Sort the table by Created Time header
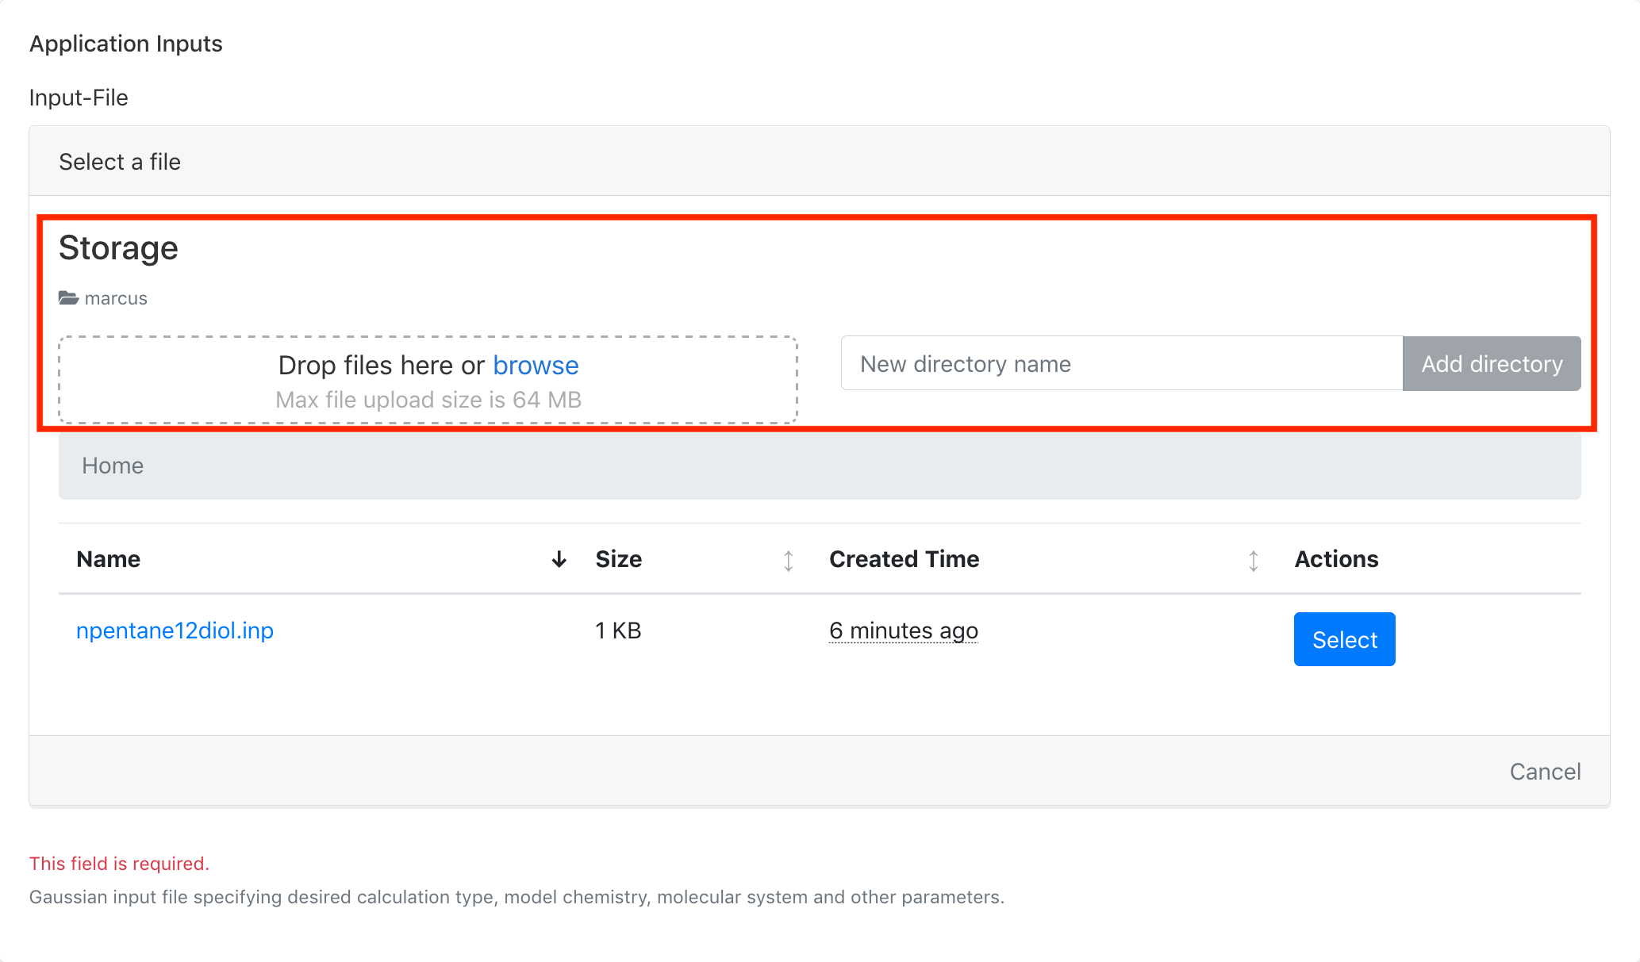The image size is (1640, 962). [904, 559]
